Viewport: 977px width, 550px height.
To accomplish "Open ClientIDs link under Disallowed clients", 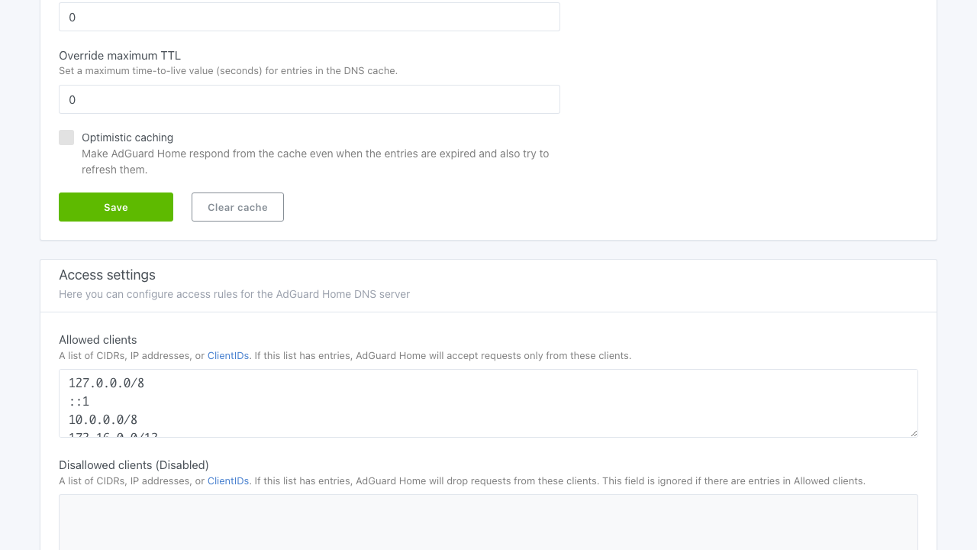I will point(228,481).
